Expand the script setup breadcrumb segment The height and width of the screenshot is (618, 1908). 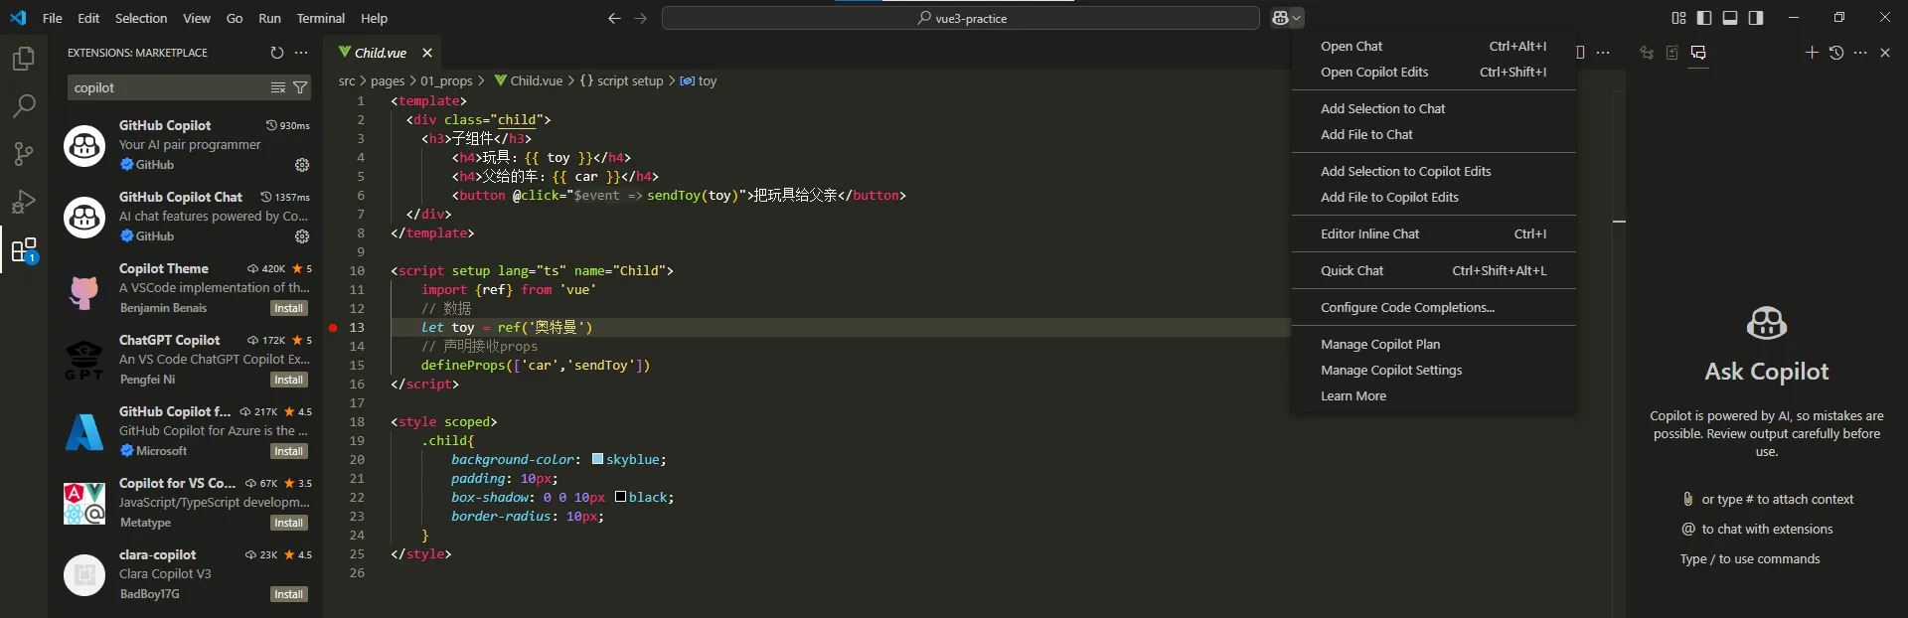(x=621, y=80)
